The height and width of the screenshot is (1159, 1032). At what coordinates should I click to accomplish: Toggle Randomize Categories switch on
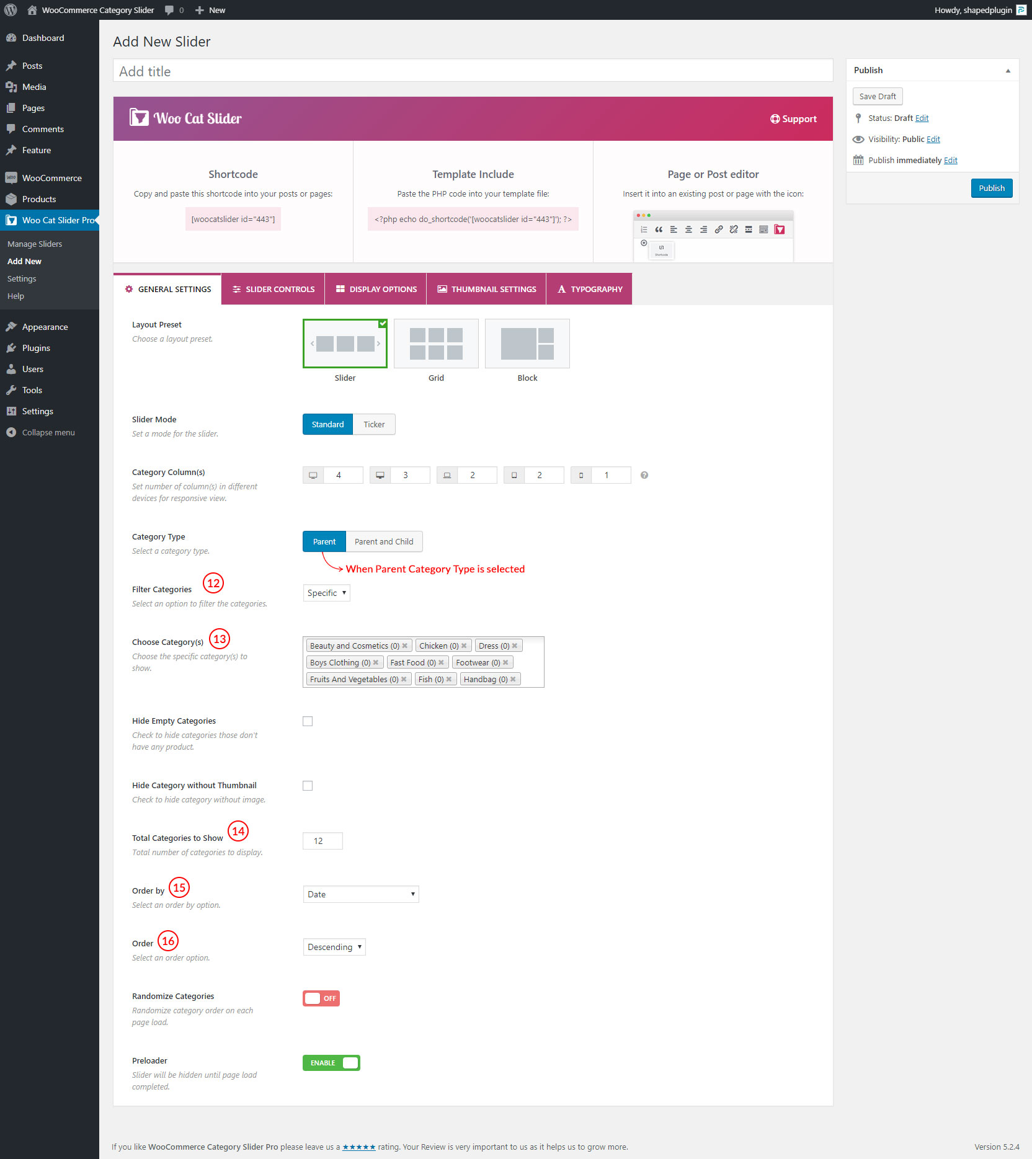(x=321, y=998)
